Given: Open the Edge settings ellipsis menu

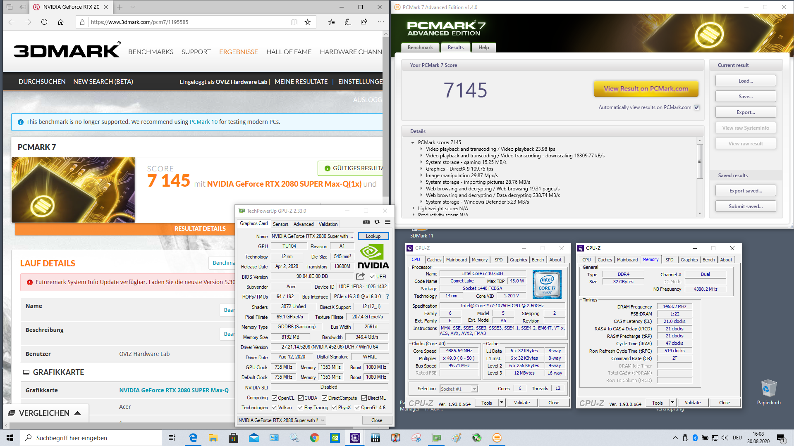Looking at the screenshot, I should click(380, 22).
